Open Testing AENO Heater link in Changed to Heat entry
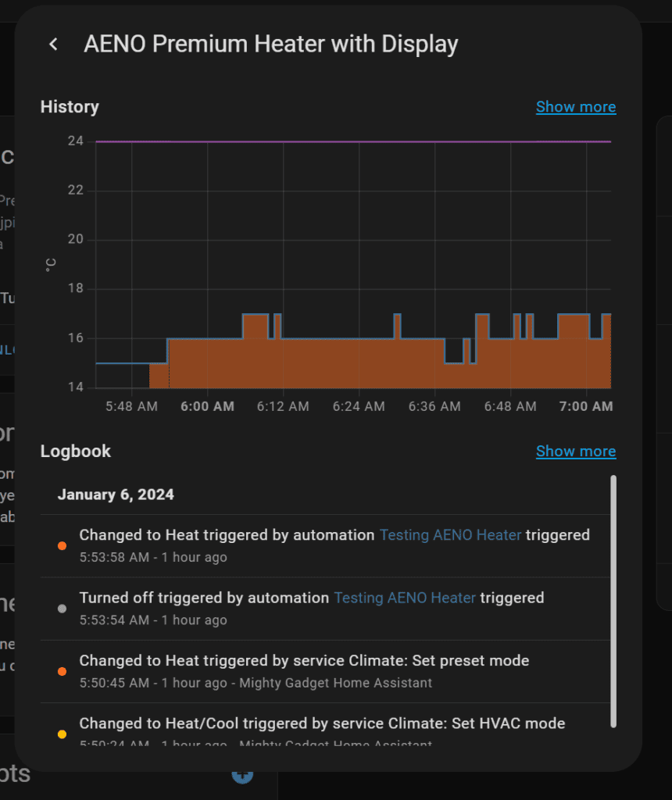 tap(450, 535)
